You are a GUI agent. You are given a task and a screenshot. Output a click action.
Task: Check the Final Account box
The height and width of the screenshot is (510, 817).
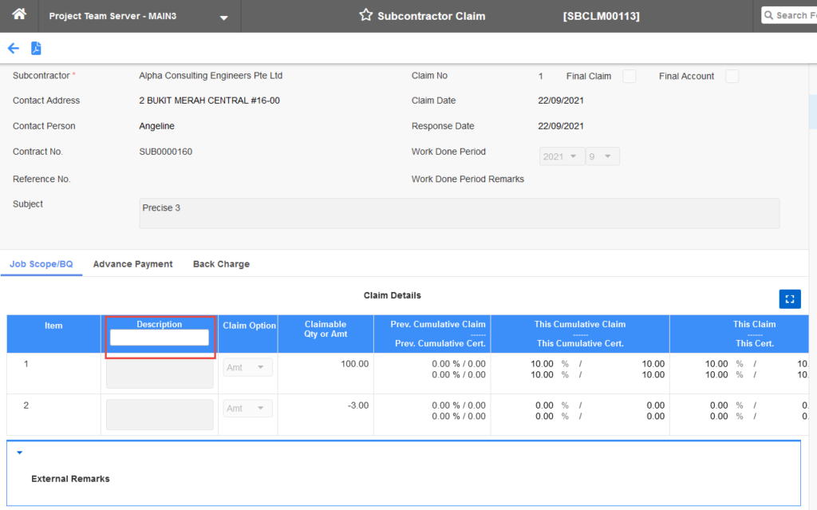click(732, 76)
